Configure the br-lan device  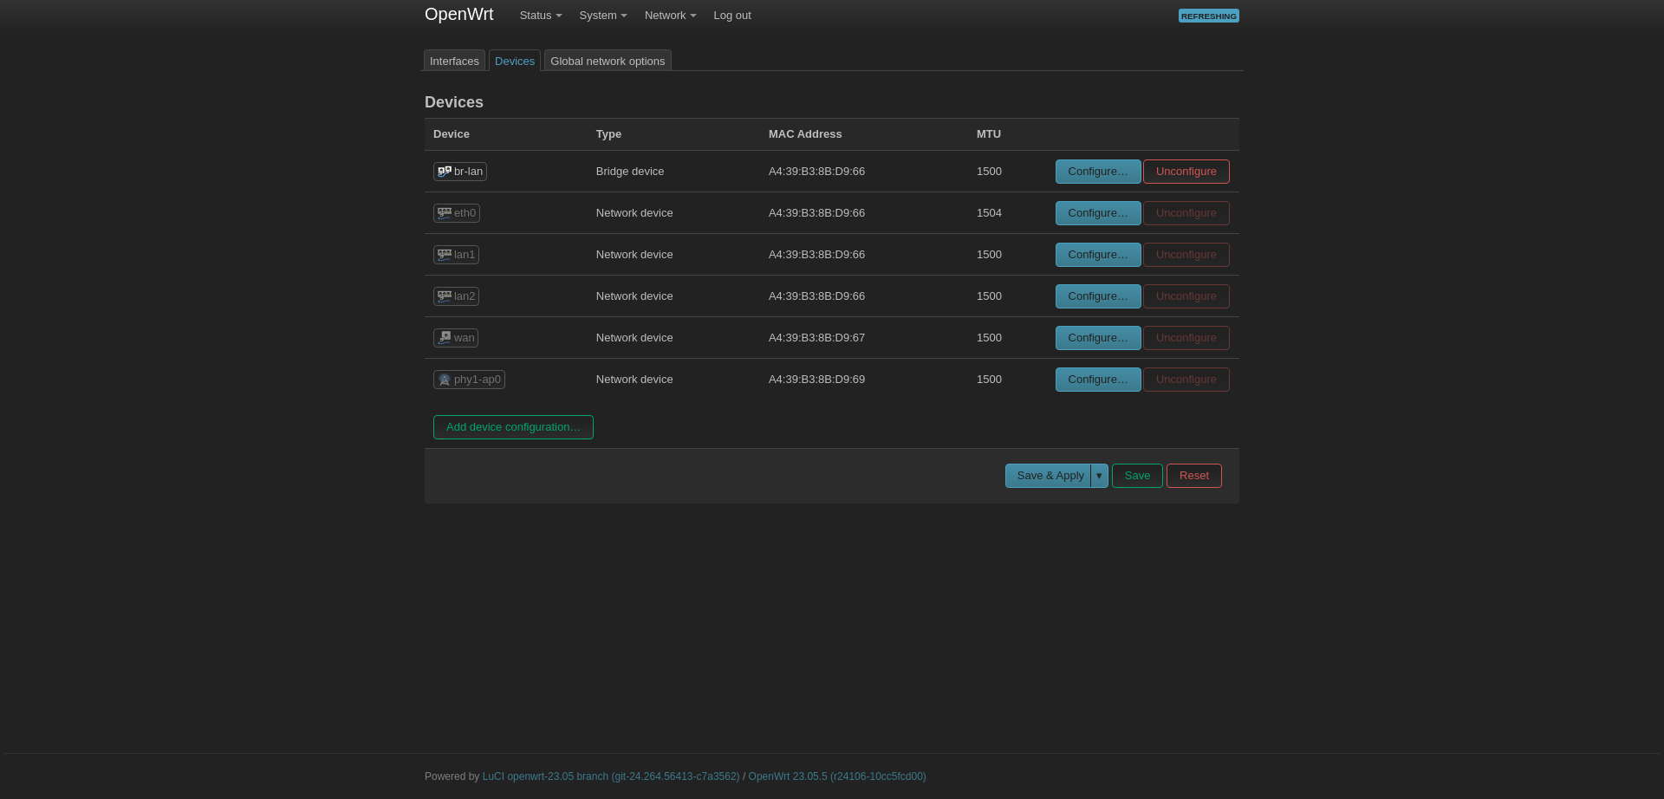click(x=1098, y=172)
